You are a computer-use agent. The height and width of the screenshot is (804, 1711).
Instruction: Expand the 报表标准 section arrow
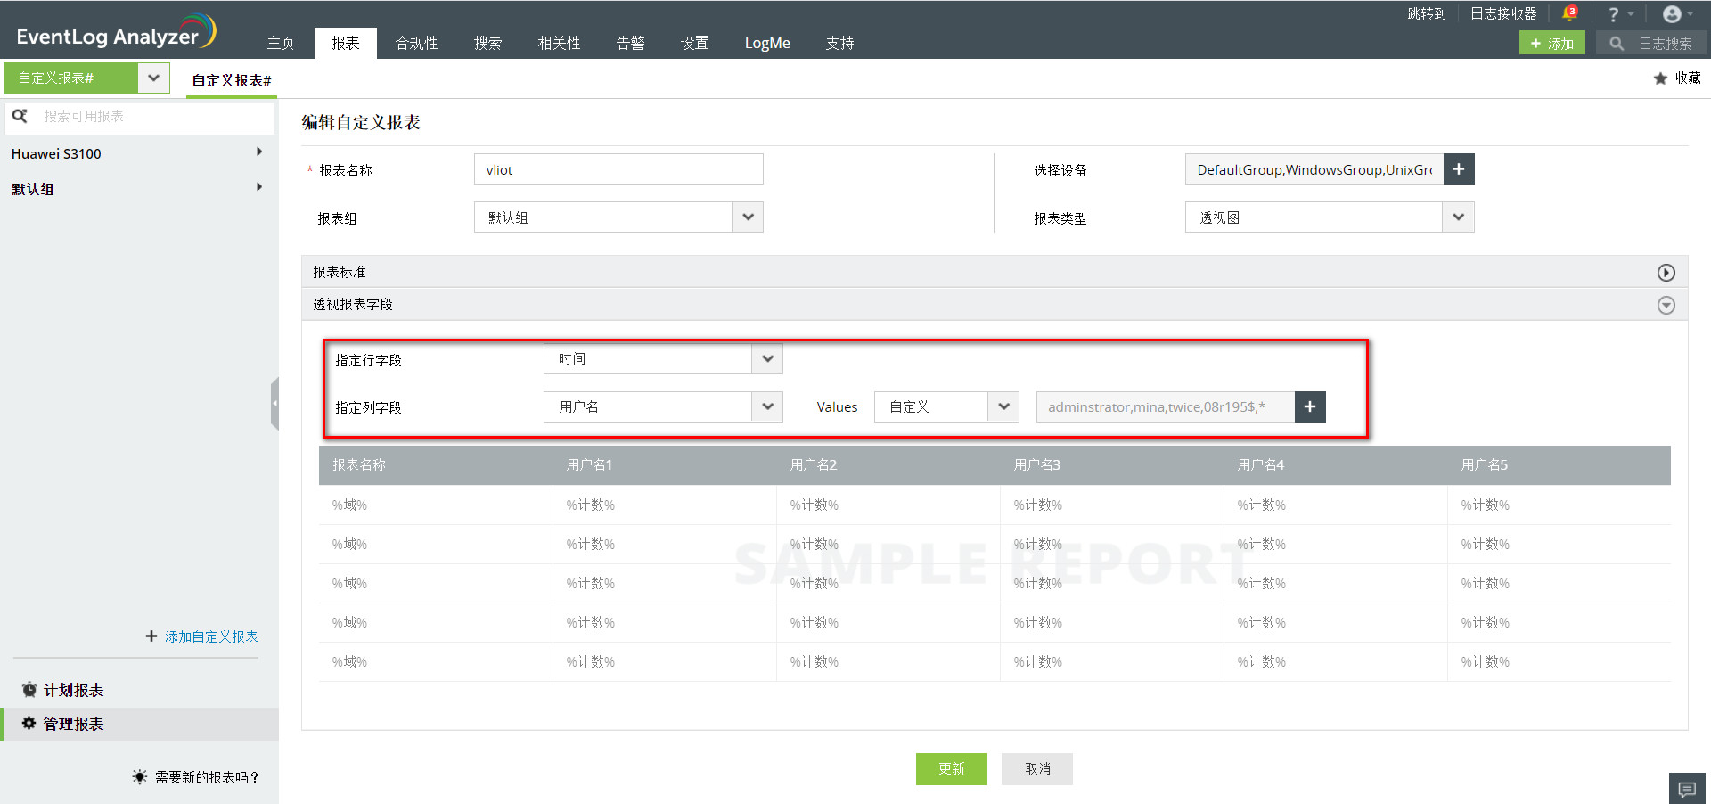tap(1666, 272)
